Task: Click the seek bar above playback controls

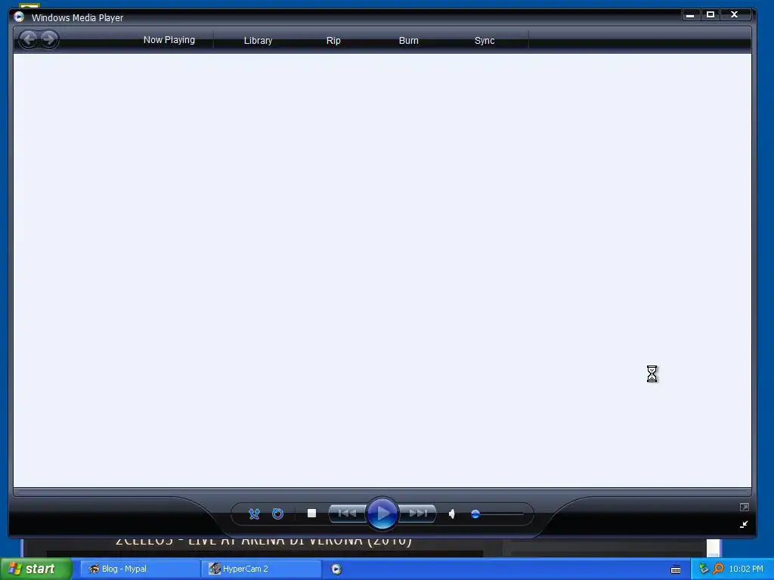Action: pyautogui.click(x=382, y=492)
